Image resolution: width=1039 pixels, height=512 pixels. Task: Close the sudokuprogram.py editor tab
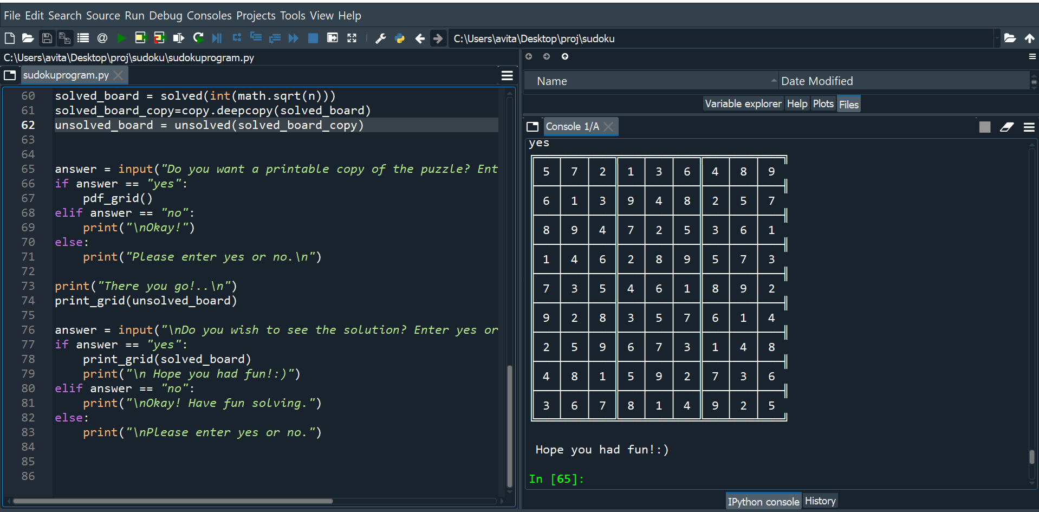[119, 75]
